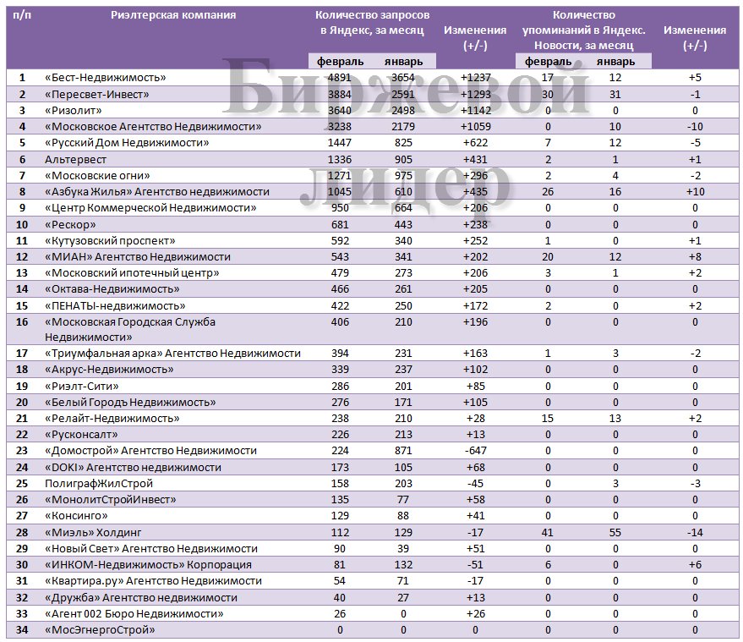This screenshot has width=743, height=642.
Task: Select «Азбука Жилья» Агентство недвижимости
Action: [157, 191]
